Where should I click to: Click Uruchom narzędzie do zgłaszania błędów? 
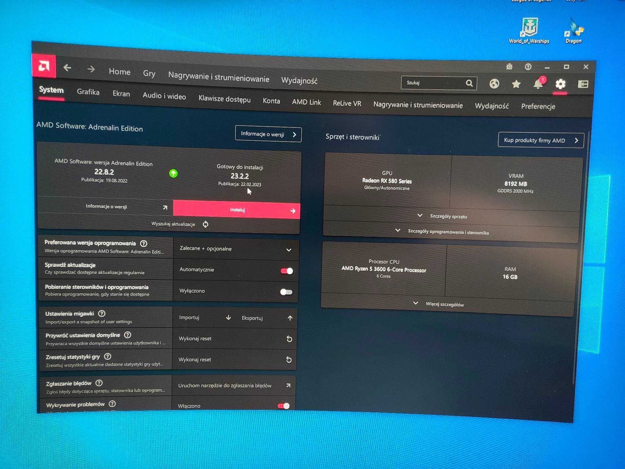coord(225,385)
